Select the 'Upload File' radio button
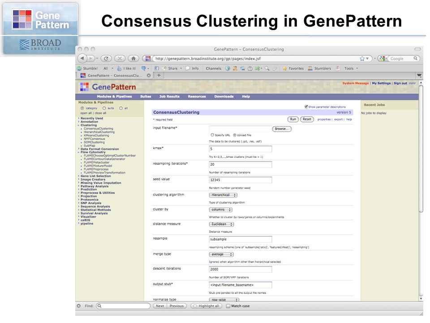Viewport: 430px width, 323px height. coord(235,135)
